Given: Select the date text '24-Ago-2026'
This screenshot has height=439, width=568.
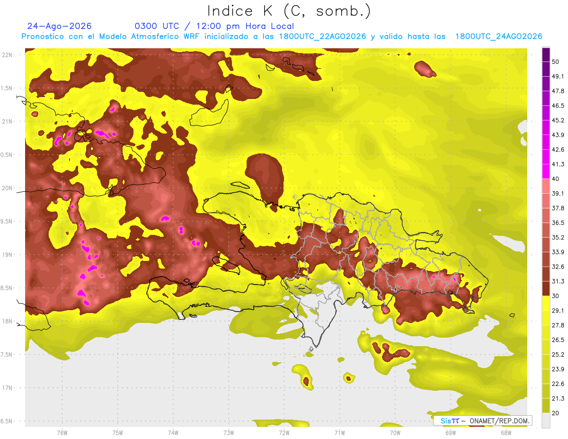Looking at the screenshot, I should [x=60, y=26].
